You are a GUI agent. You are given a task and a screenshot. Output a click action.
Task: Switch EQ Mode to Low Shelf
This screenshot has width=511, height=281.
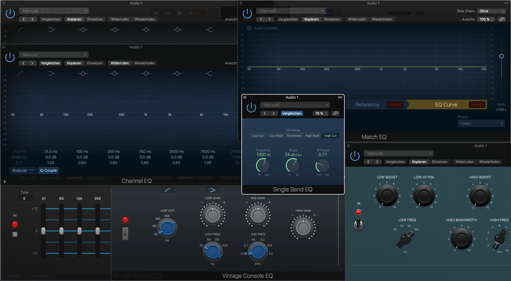pos(276,136)
